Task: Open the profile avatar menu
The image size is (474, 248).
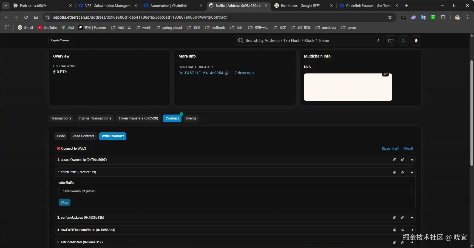Action: point(458,17)
